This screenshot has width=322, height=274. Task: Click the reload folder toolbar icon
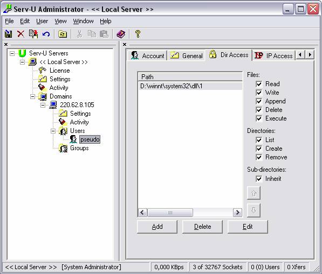(63, 34)
